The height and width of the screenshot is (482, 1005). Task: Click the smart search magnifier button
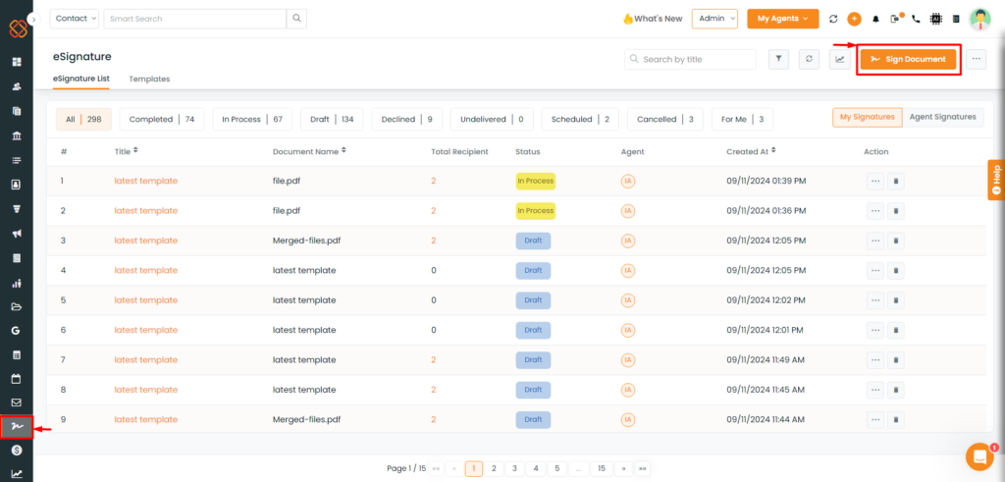point(296,19)
